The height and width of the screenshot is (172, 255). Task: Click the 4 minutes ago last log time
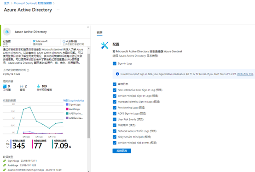pyautogui.click(x=71, y=41)
